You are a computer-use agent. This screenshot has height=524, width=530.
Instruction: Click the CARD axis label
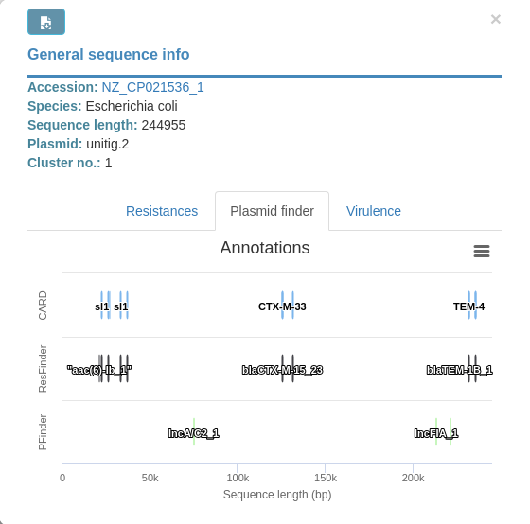tap(43, 306)
